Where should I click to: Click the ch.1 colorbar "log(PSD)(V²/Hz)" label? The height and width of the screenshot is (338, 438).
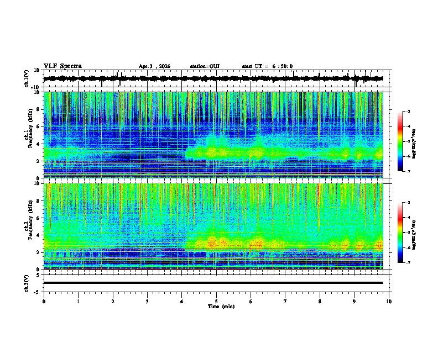click(x=414, y=144)
